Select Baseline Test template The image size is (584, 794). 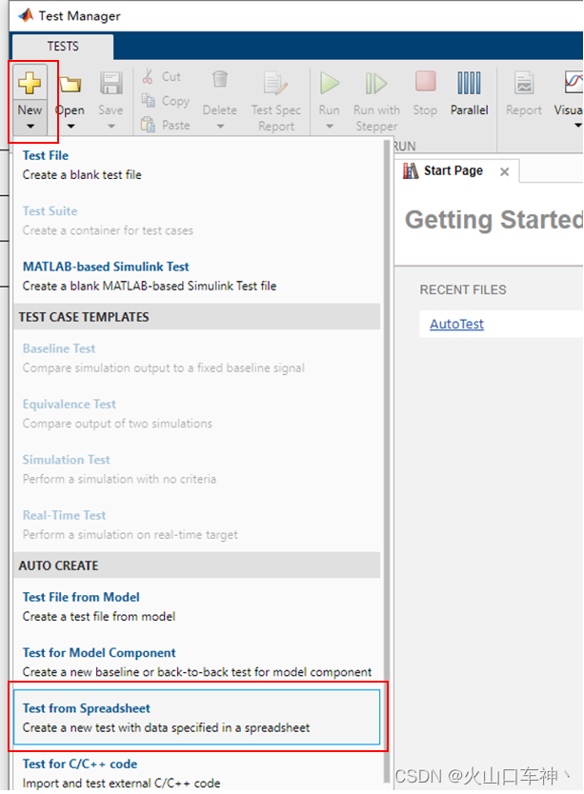[x=196, y=358]
